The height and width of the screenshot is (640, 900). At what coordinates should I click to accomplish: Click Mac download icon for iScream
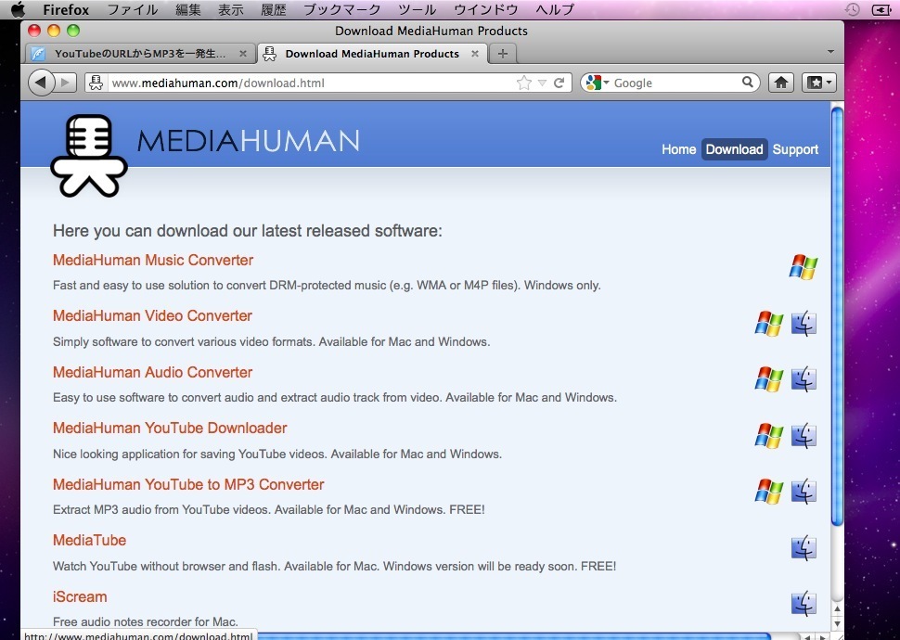804,604
